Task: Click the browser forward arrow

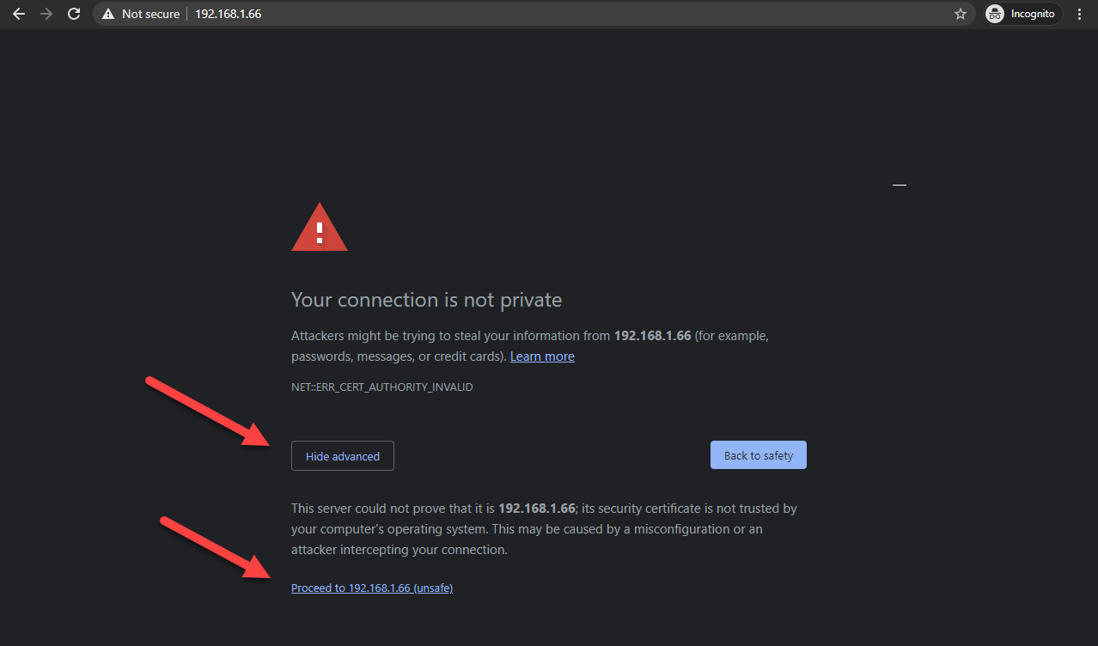Action: click(x=46, y=14)
